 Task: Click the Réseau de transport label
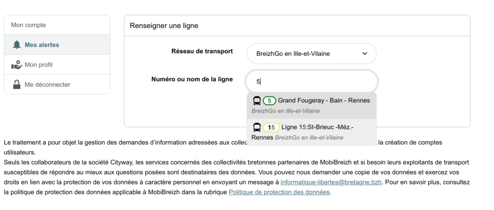tap(202, 51)
